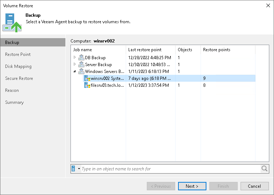Screen dimensions: 274x195
Task: Click the restore points value 9
Action: tap(204, 78)
